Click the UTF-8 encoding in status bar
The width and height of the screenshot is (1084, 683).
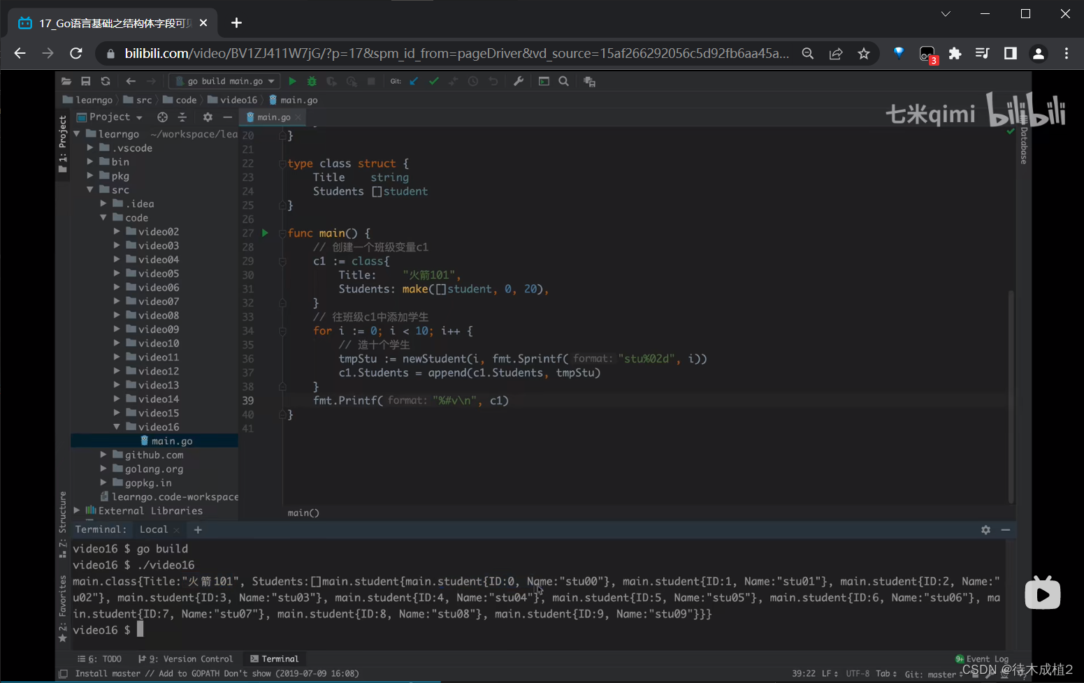[x=858, y=674]
